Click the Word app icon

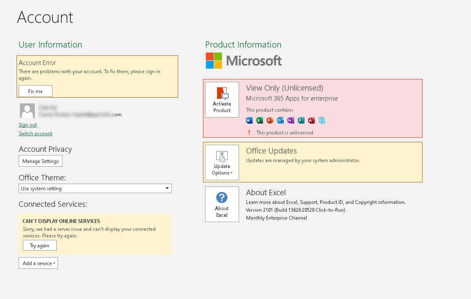pos(249,121)
